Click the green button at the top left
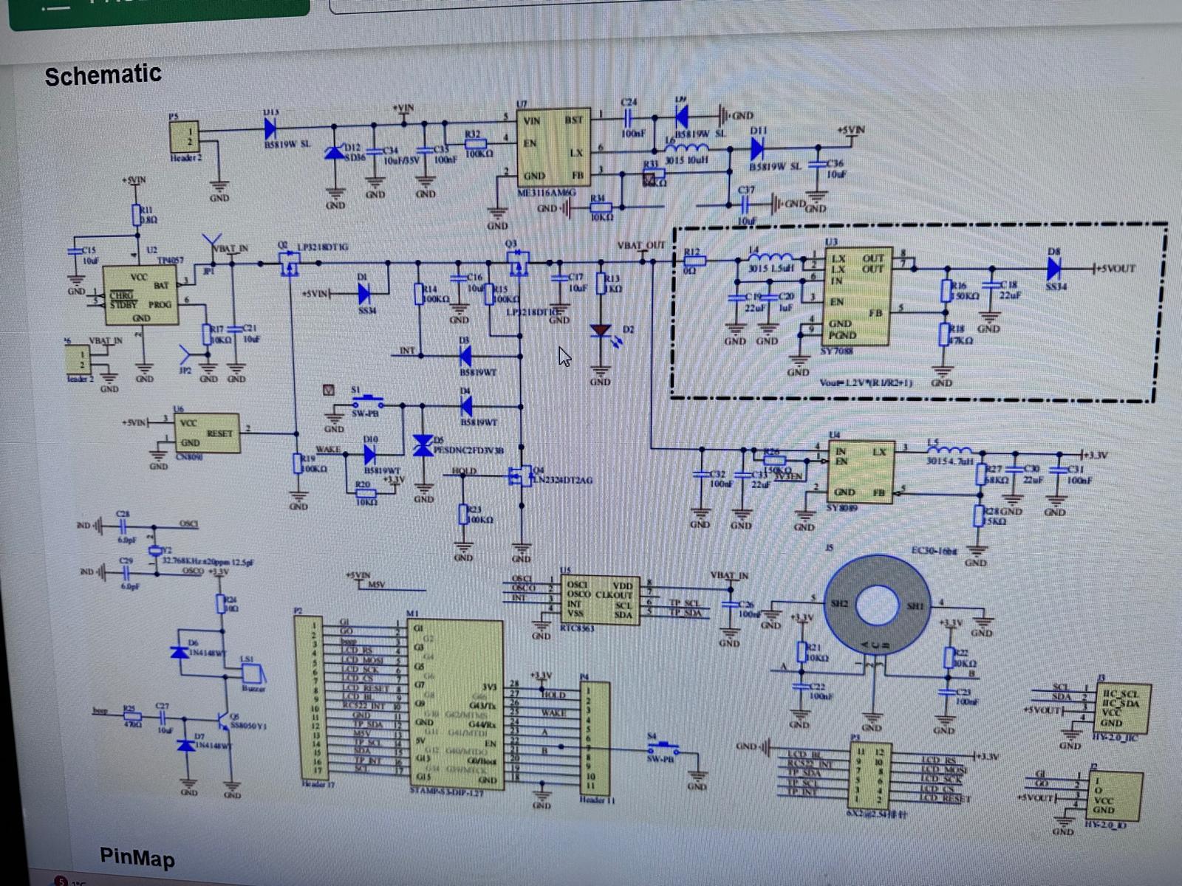1182x886 pixels. pyautogui.click(x=159, y=7)
